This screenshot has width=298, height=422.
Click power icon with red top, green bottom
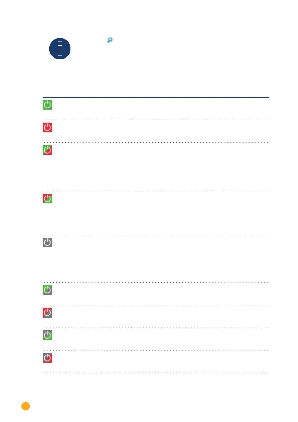[x=47, y=198]
